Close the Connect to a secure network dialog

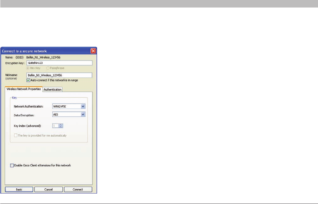click(x=93, y=51)
